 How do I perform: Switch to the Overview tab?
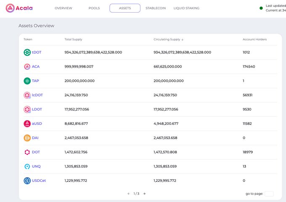click(x=64, y=8)
